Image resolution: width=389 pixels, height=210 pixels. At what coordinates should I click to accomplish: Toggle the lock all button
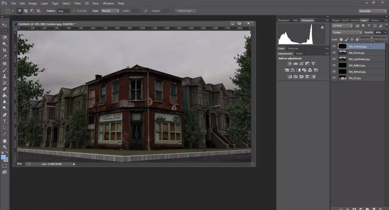(x=357, y=40)
